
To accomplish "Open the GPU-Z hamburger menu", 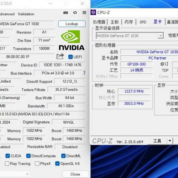I will (x=84, y=12).
